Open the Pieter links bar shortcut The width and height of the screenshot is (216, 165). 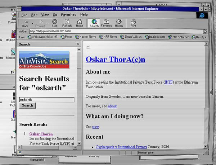point(66,37)
